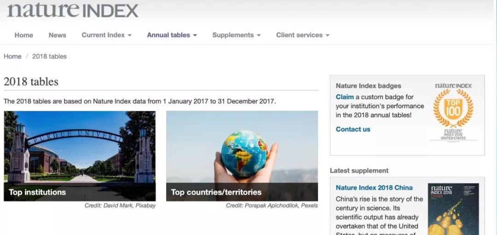Click the Home breadcrumb link

pos(13,56)
